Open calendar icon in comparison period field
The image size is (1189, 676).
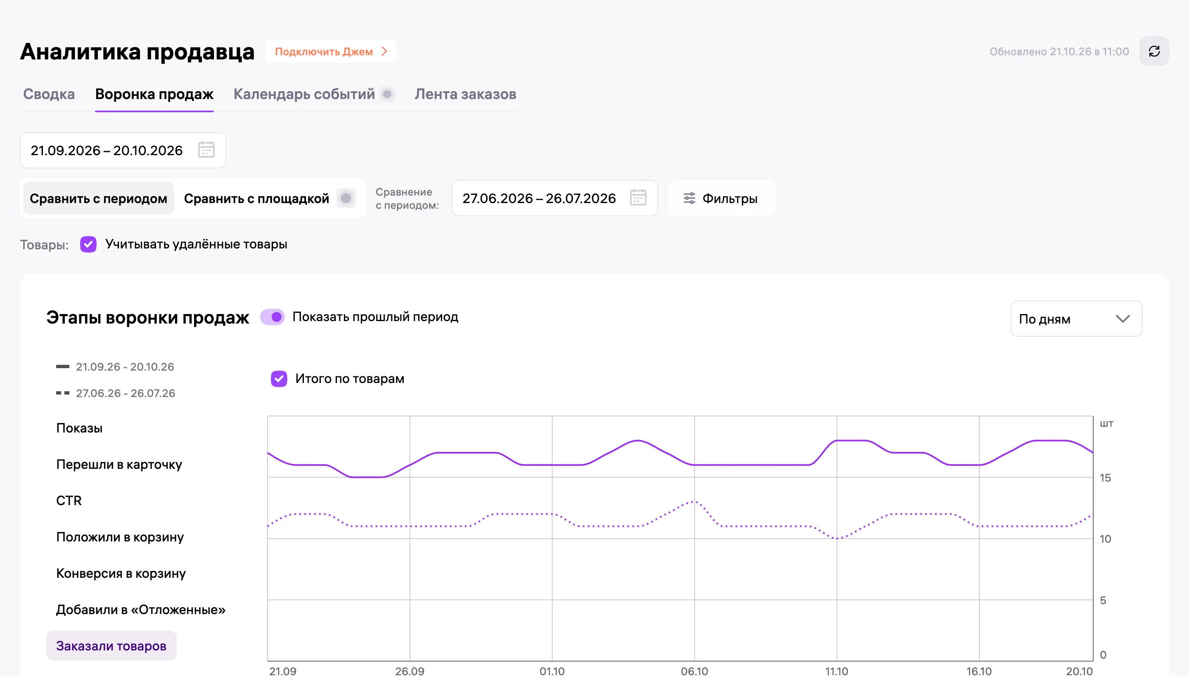[x=638, y=198]
